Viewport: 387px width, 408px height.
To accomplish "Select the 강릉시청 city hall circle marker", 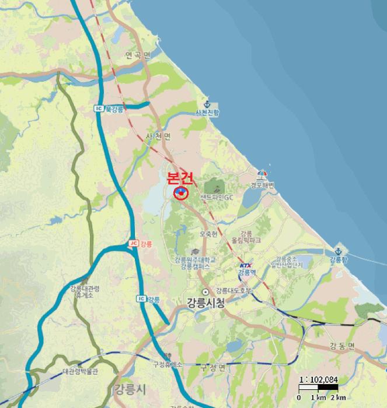I will point(206,291).
